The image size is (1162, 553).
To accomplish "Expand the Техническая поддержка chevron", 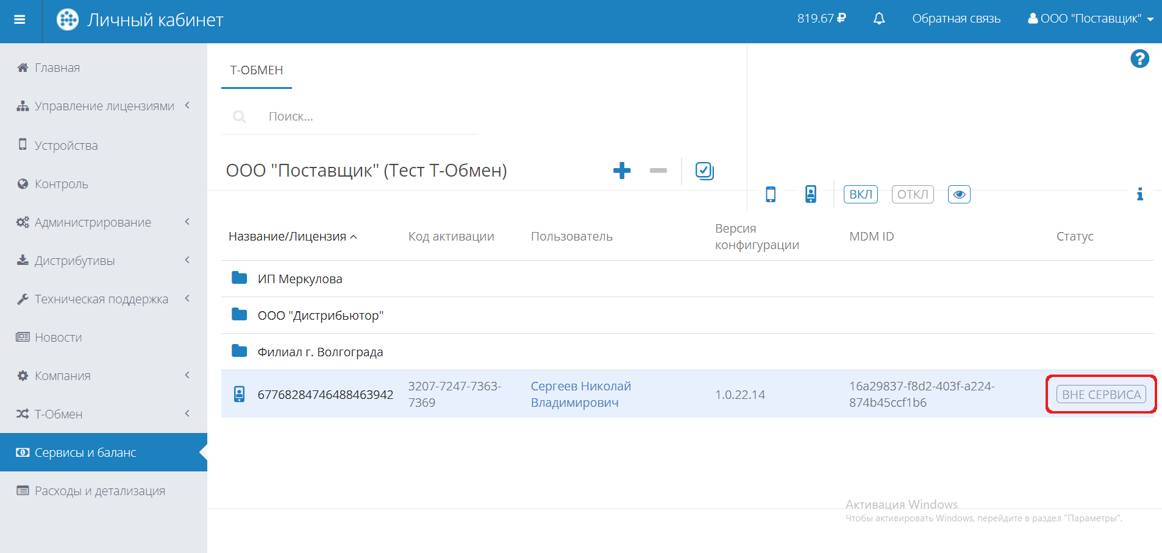I will coord(187,298).
